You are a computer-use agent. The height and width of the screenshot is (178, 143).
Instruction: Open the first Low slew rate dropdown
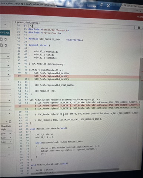tap(6, 133)
